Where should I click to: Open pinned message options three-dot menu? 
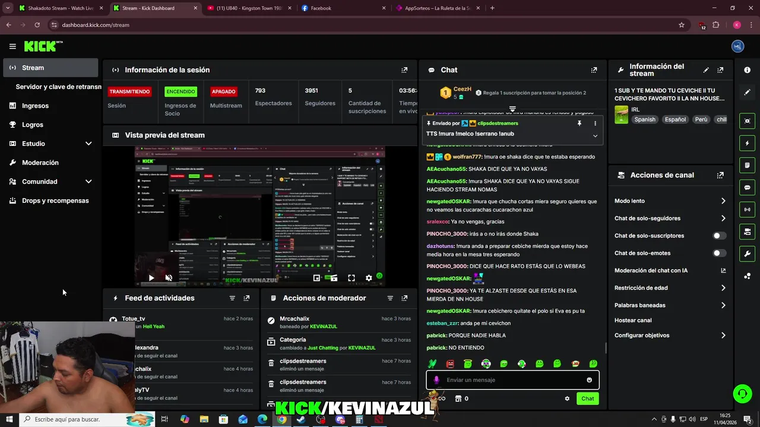[595, 123]
